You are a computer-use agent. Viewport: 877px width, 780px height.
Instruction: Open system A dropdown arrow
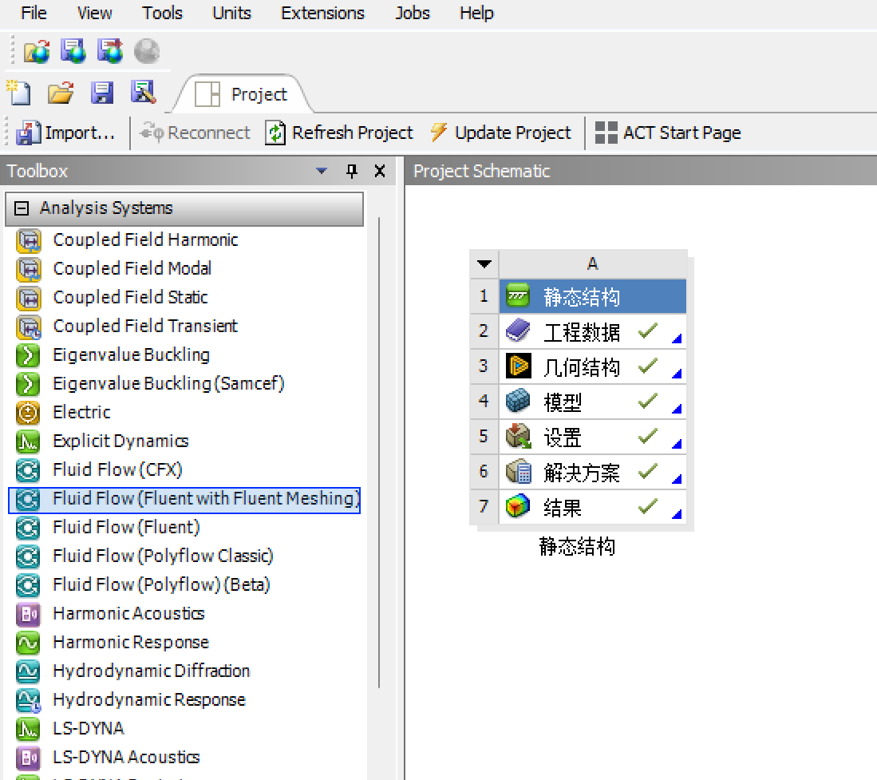click(484, 263)
